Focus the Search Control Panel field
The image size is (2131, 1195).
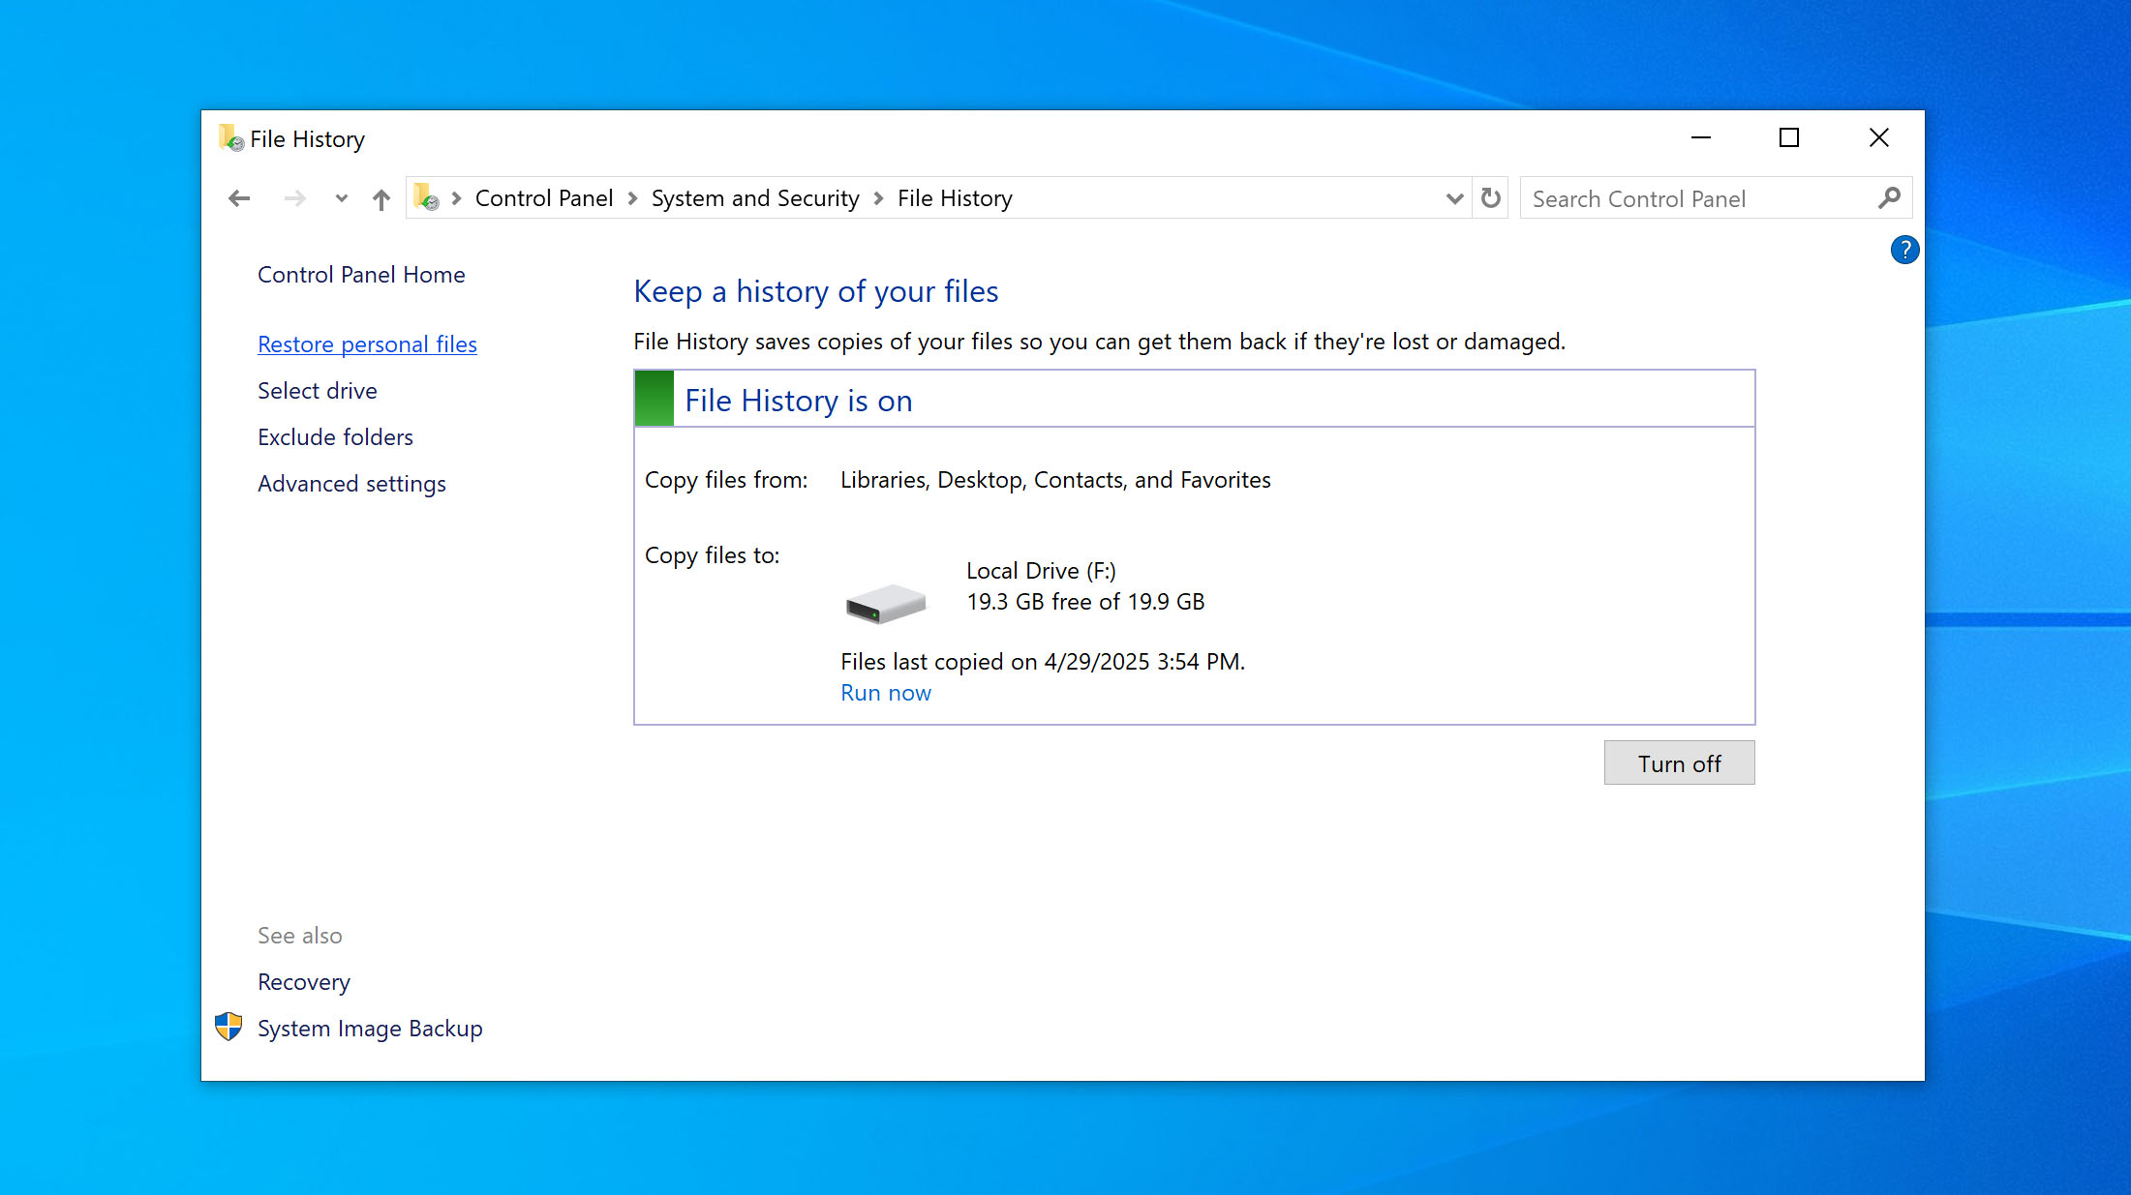click(1716, 198)
